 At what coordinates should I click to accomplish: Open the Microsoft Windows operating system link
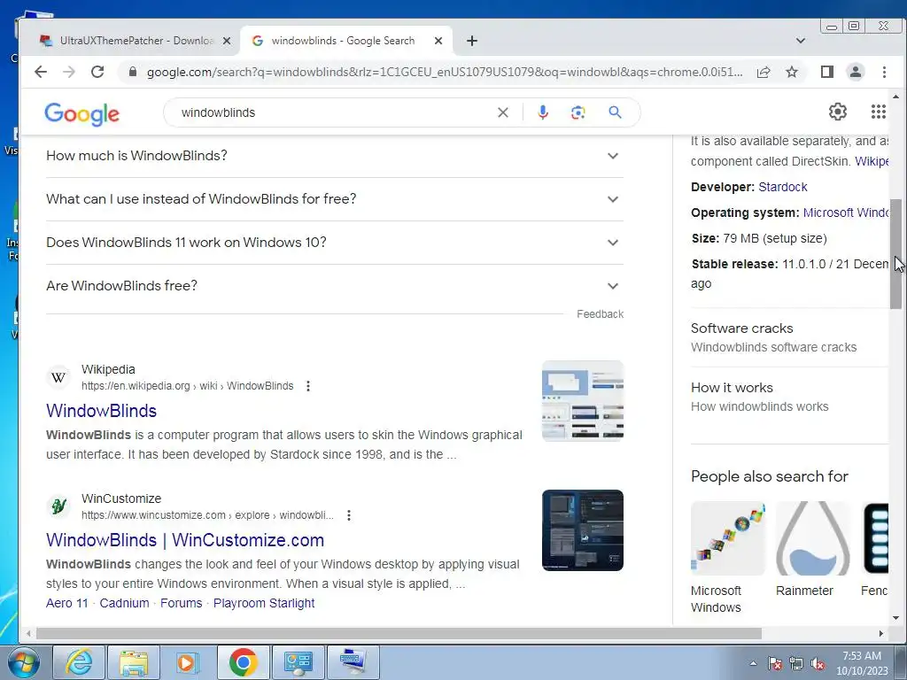click(846, 212)
